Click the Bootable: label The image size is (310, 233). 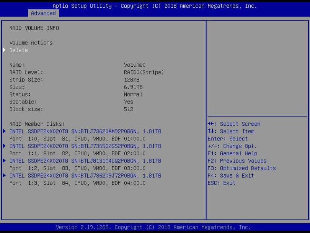pos(23,102)
